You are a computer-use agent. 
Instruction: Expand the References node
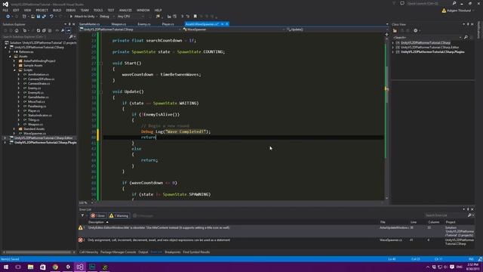pos(10,52)
